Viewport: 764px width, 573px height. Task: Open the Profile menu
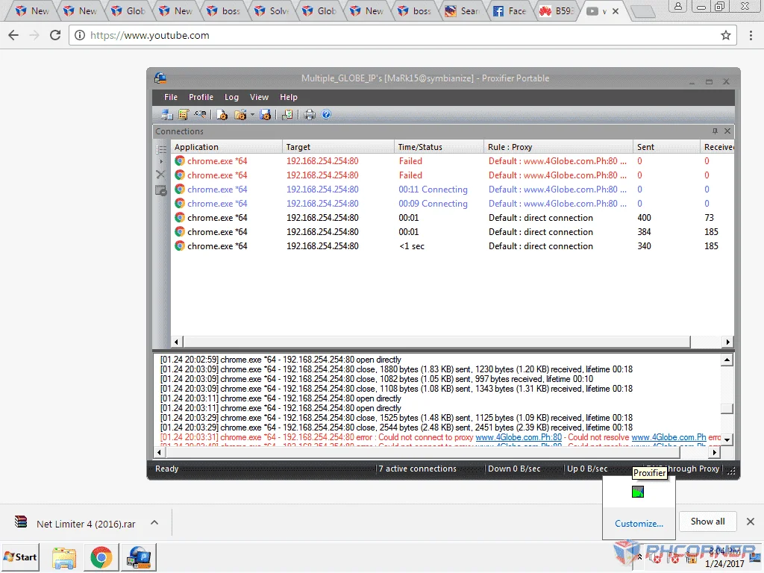point(201,97)
